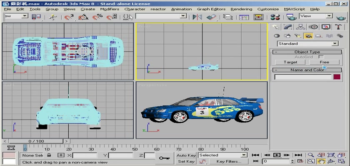
Task: Open the Modifiers menu
Action: [x=110, y=9]
